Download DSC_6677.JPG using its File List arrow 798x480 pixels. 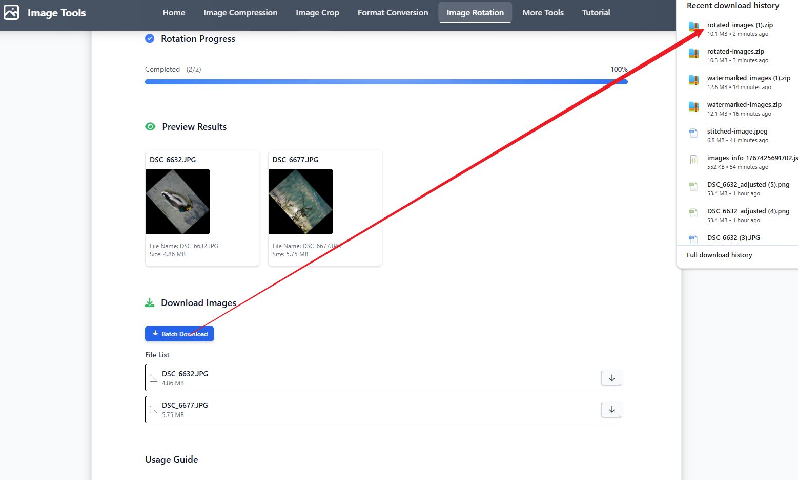tap(611, 409)
